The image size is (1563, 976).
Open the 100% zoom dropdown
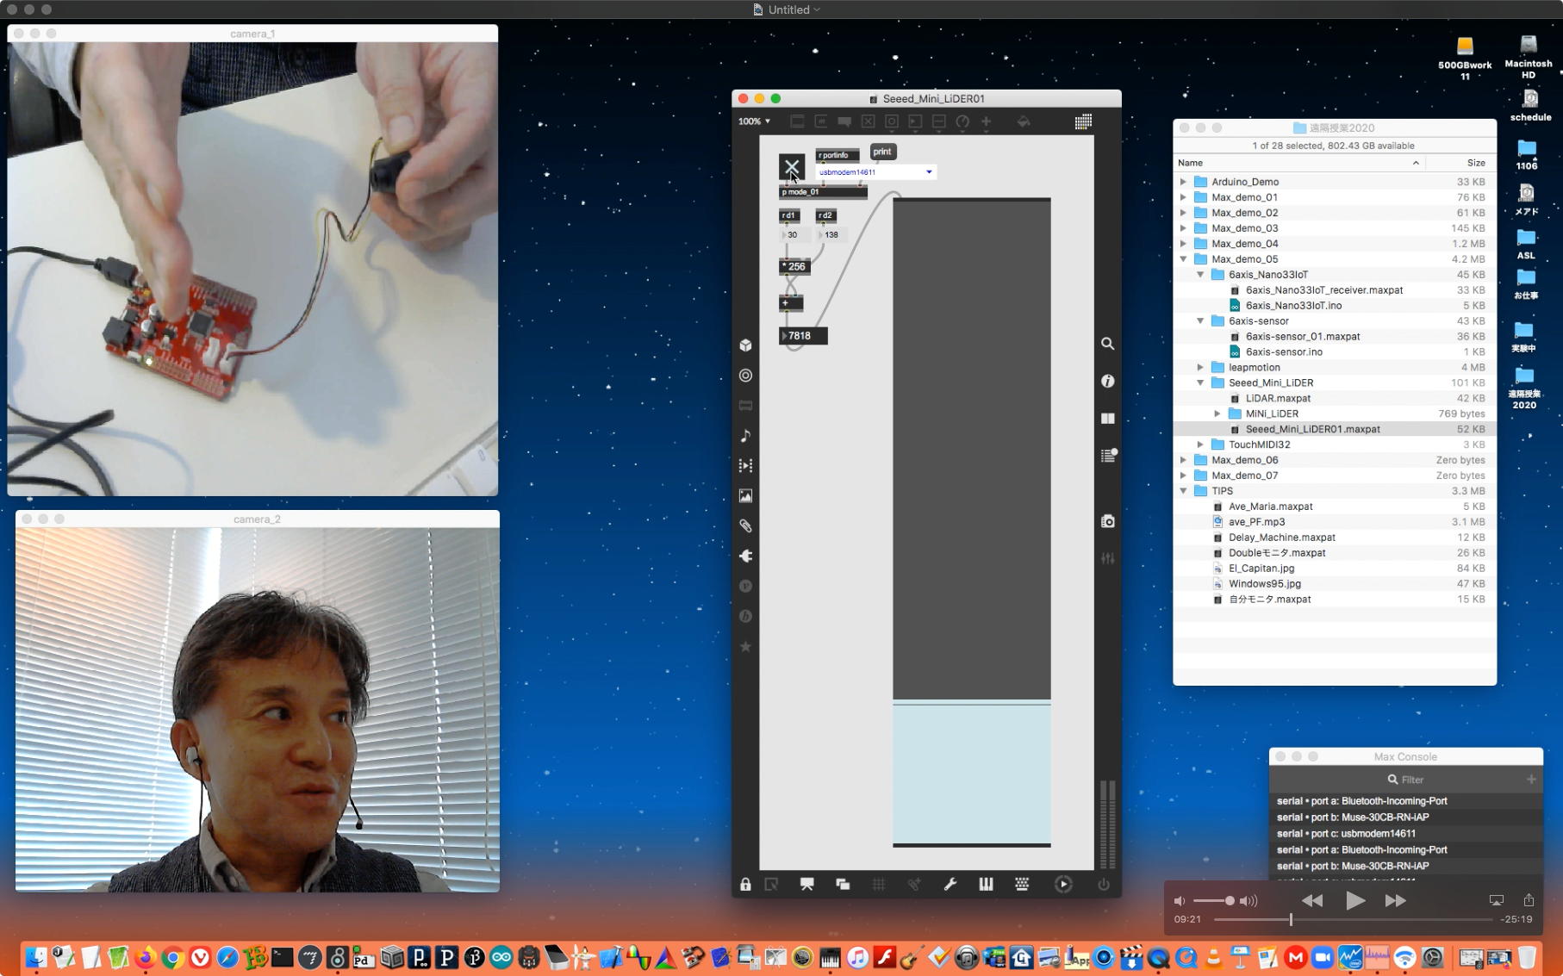(754, 121)
